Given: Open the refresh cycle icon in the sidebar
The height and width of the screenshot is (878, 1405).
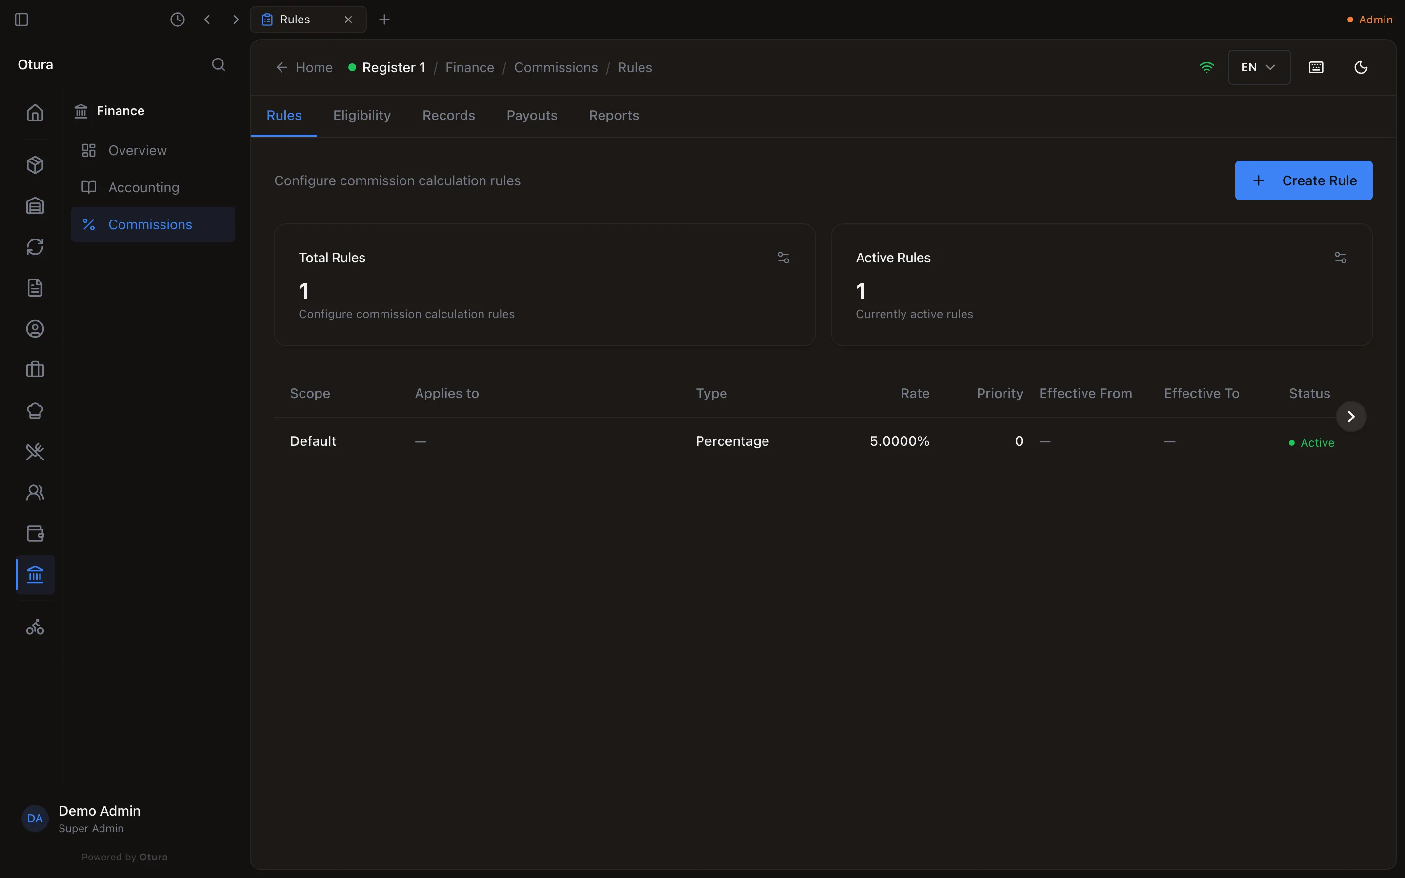Looking at the screenshot, I should point(35,247).
